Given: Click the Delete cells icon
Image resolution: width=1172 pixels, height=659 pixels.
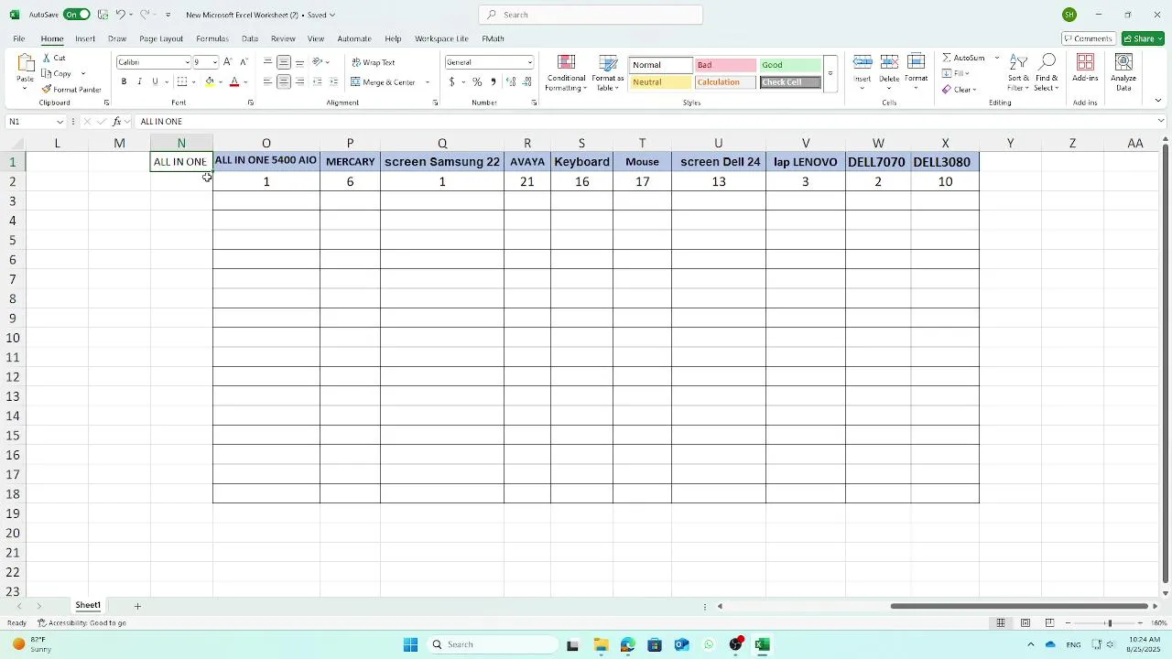Looking at the screenshot, I should [889, 62].
